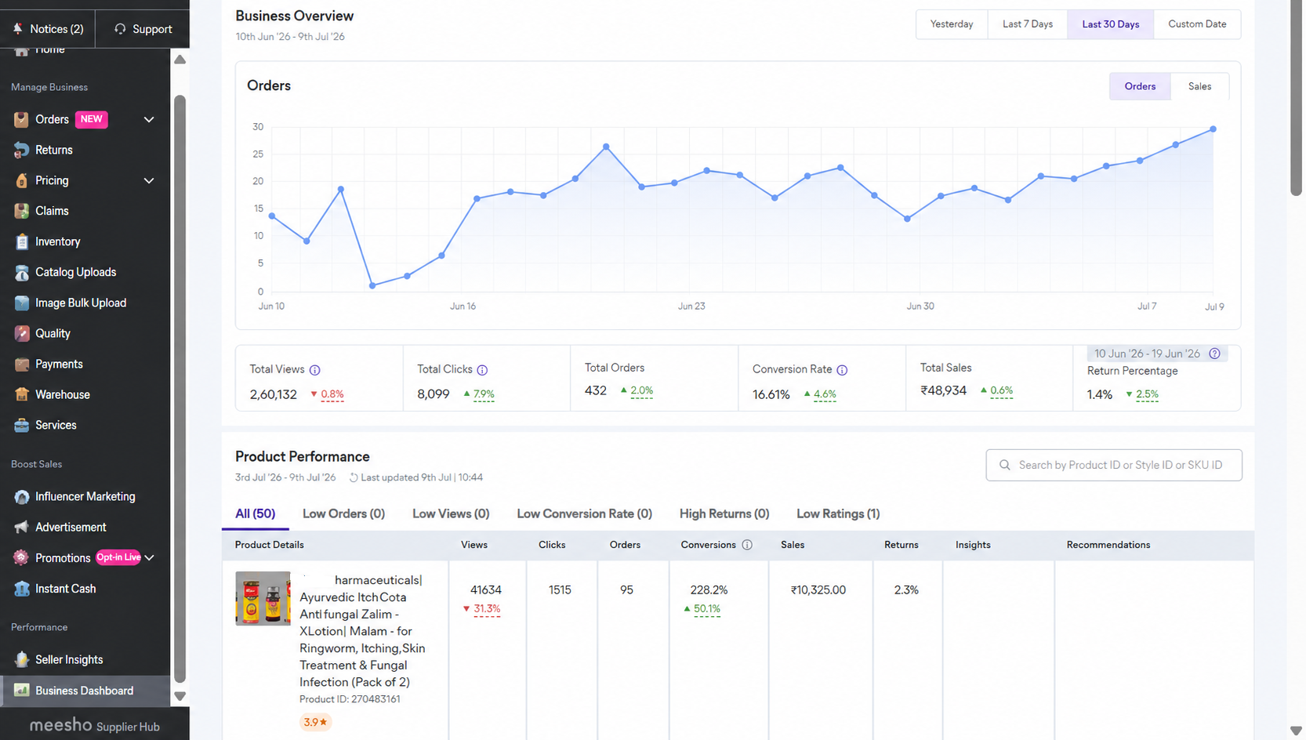Image resolution: width=1306 pixels, height=740 pixels.
Task: Click the Views column header
Action: (474, 545)
